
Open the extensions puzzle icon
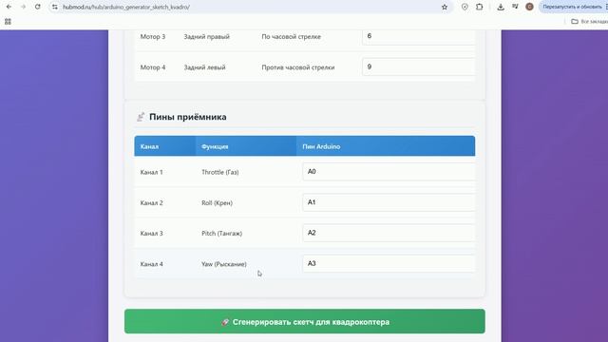point(479,7)
